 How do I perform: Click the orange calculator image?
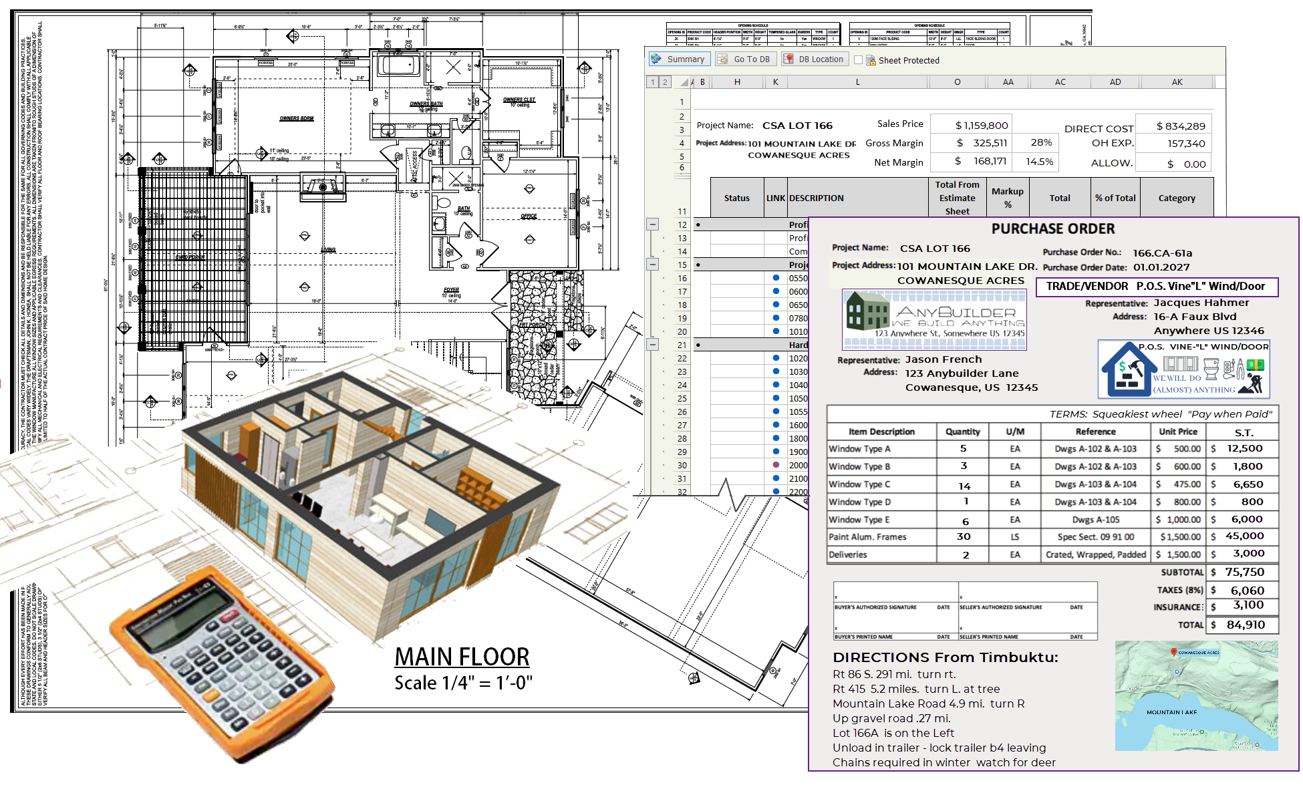(224, 664)
